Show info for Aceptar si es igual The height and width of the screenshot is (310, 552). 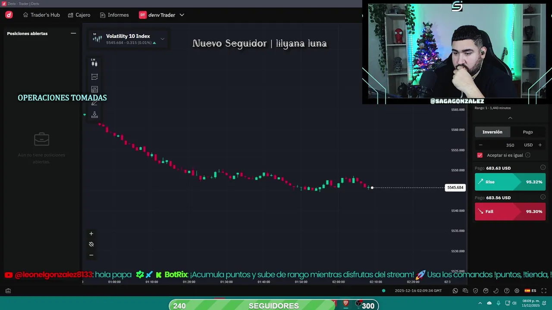click(528, 155)
